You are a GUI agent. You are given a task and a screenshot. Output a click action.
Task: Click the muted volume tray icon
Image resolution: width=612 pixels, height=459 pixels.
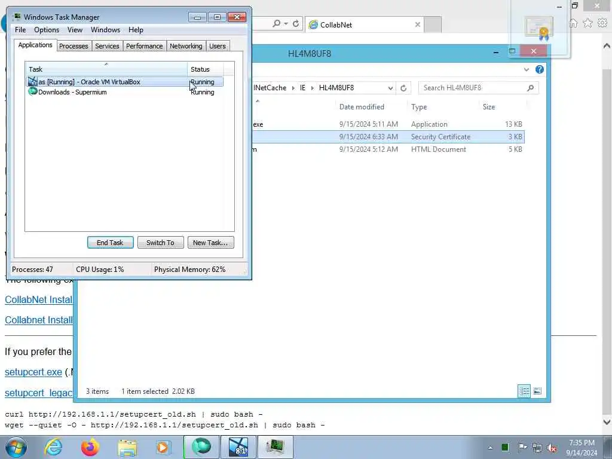click(x=552, y=448)
